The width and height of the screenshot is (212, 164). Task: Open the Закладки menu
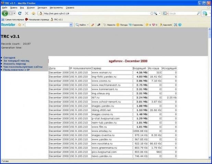[x=42, y=8]
